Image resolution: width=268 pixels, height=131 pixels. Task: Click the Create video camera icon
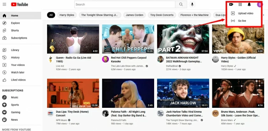point(231,4)
